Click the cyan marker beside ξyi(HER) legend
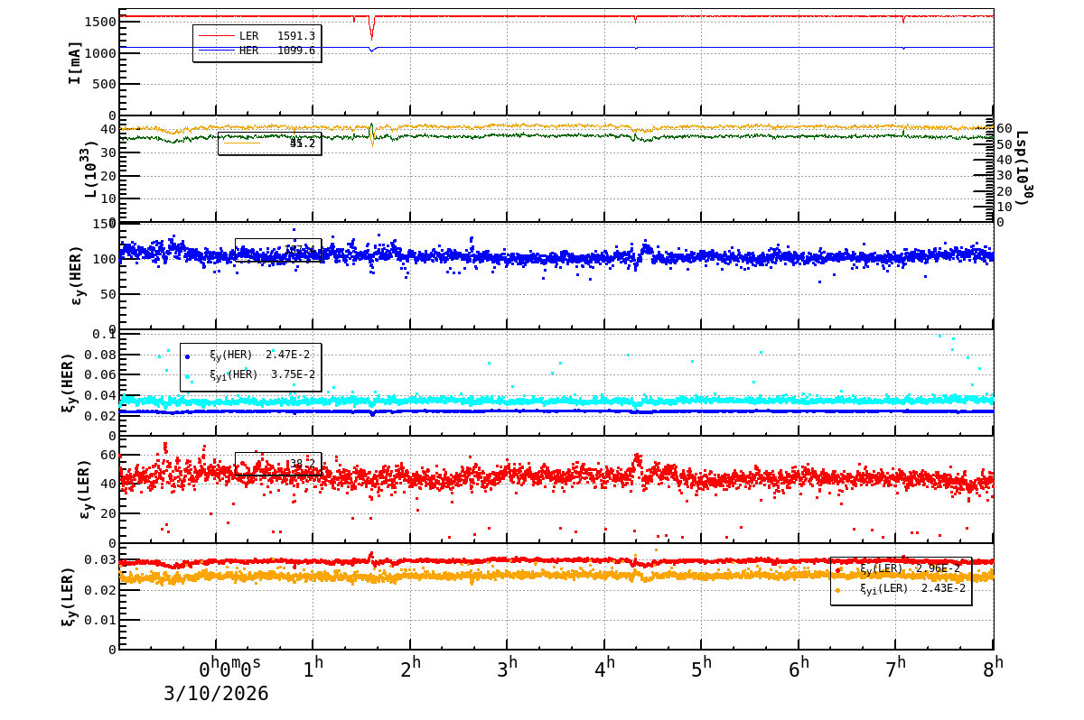1084x720 pixels. (187, 375)
